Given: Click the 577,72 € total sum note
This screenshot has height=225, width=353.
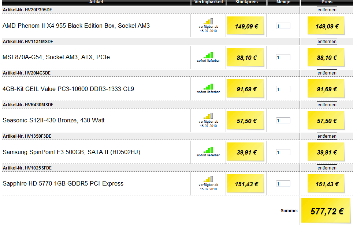Looking at the screenshot, I should (327, 211).
